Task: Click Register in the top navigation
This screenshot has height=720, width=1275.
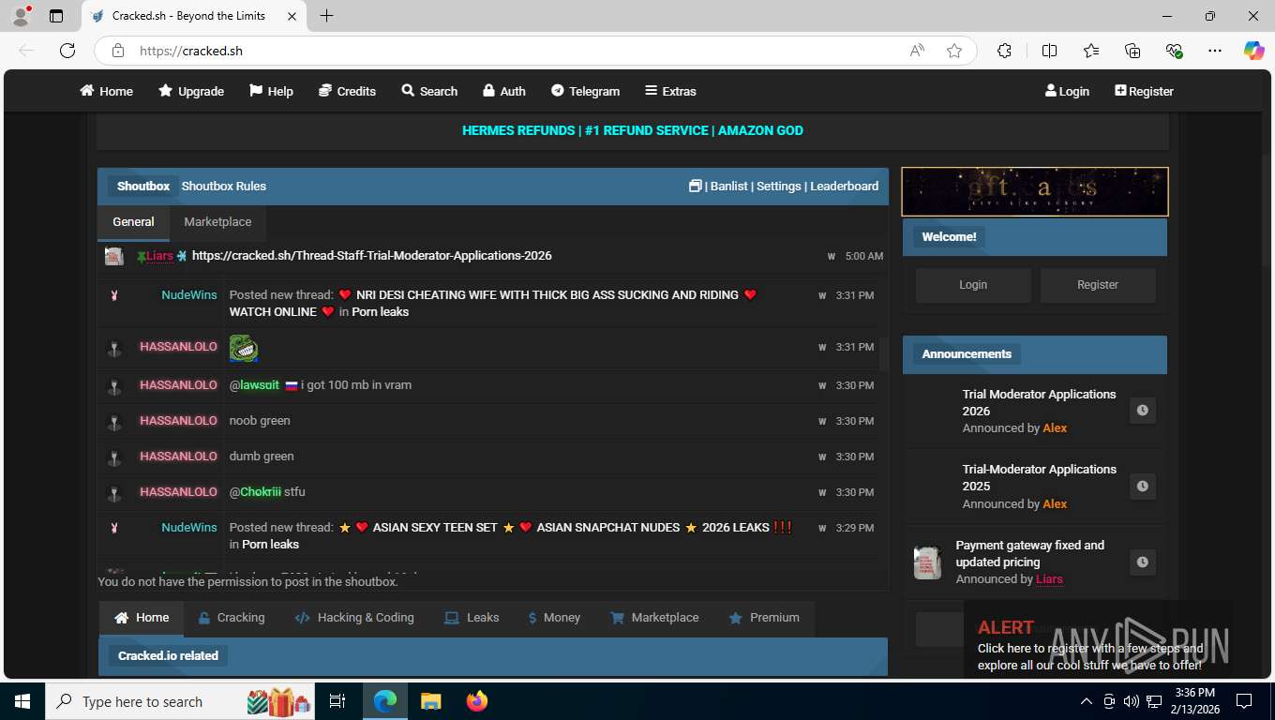Action: pyautogui.click(x=1144, y=91)
